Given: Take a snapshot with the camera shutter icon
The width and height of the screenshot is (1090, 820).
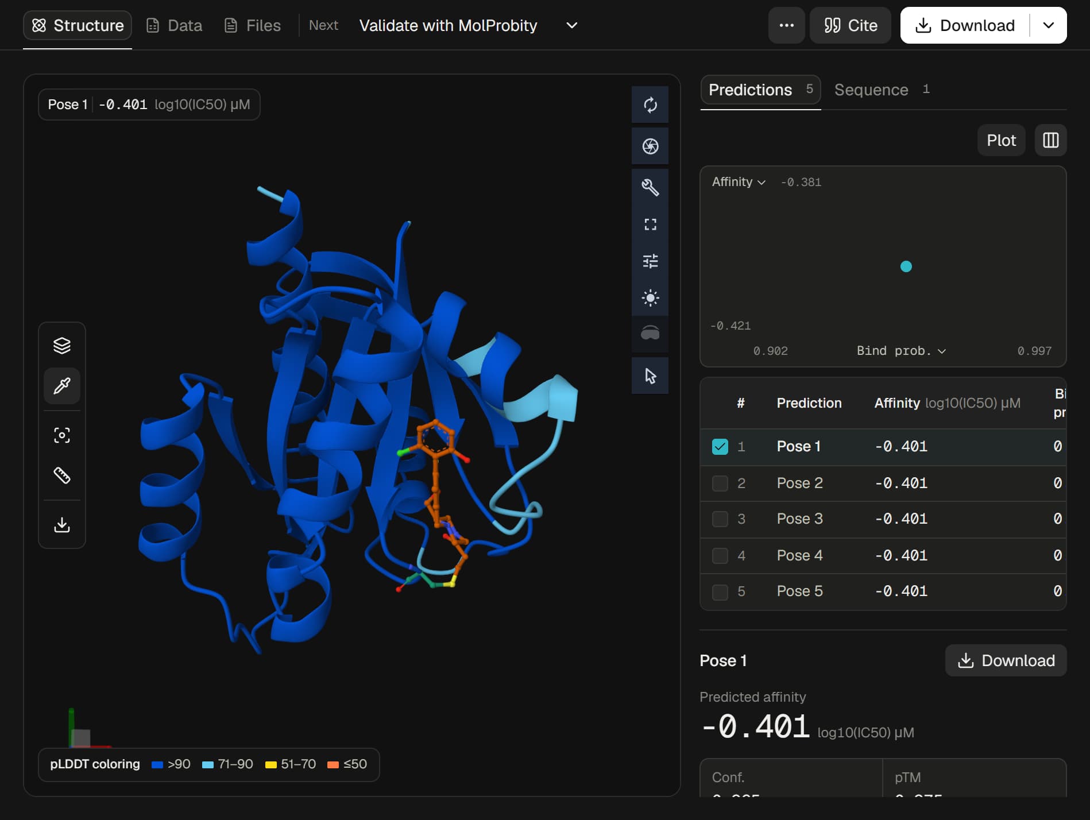Looking at the screenshot, I should click(x=650, y=146).
